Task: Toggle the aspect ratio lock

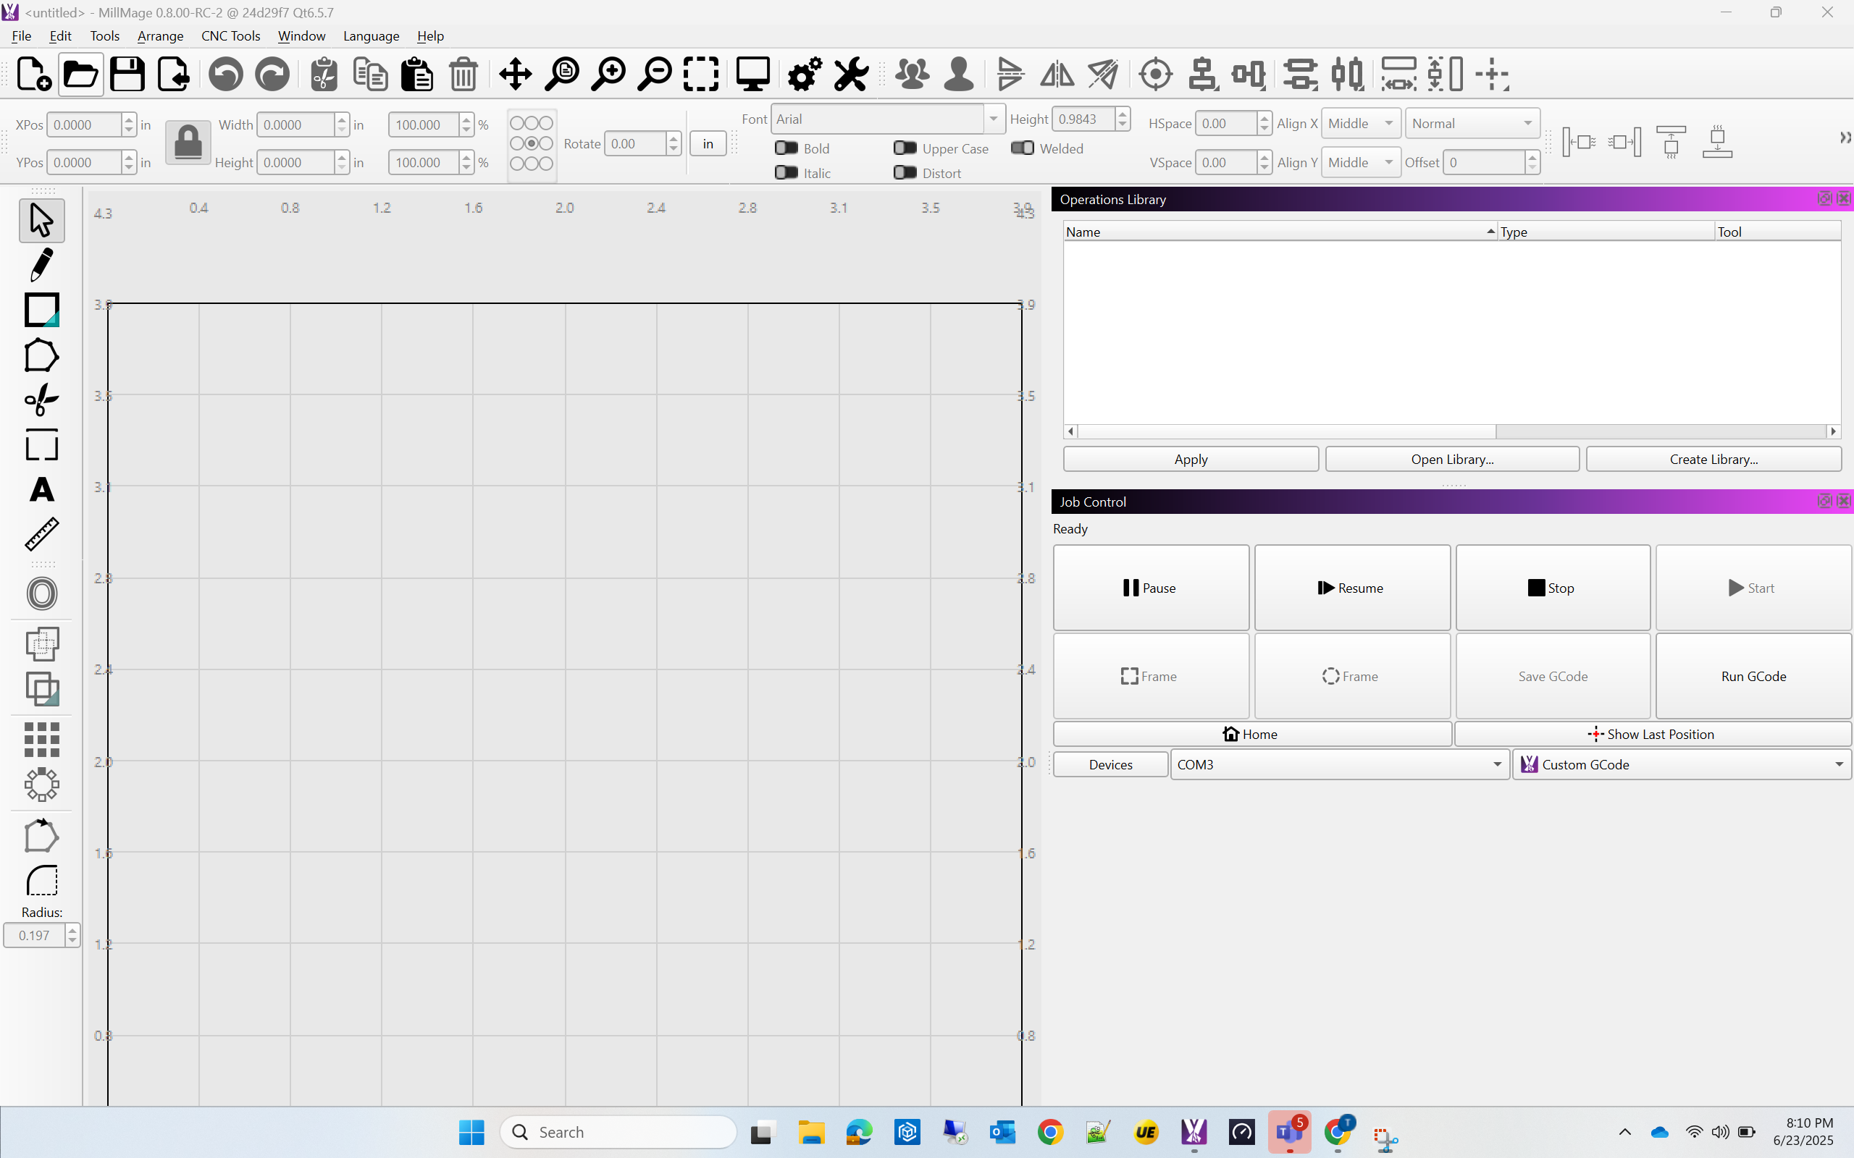Action: click(188, 143)
